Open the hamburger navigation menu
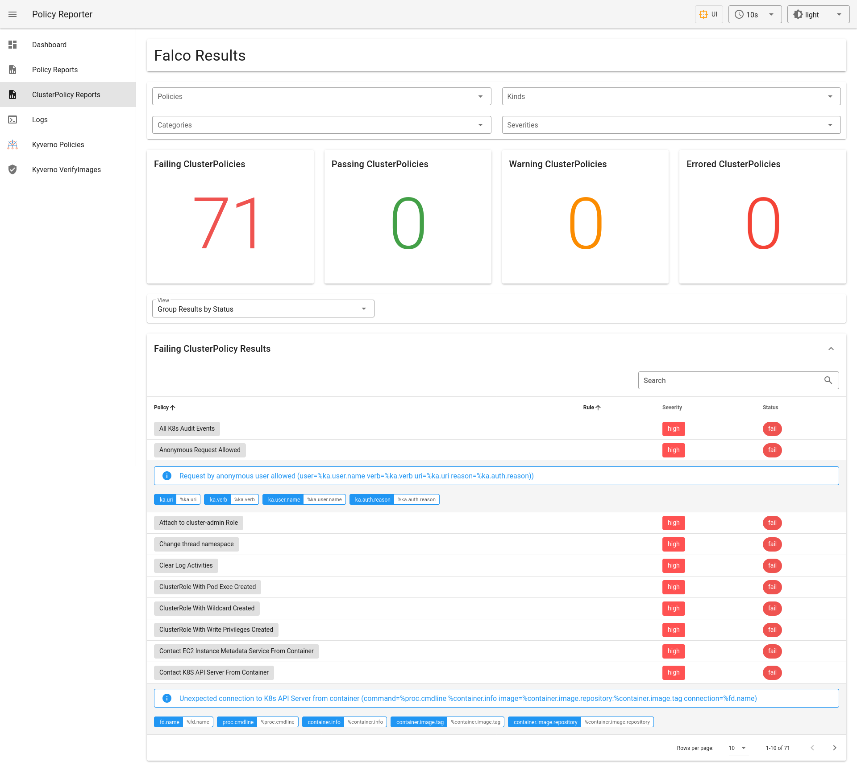The height and width of the screenshot is (766, 857). 12,14
